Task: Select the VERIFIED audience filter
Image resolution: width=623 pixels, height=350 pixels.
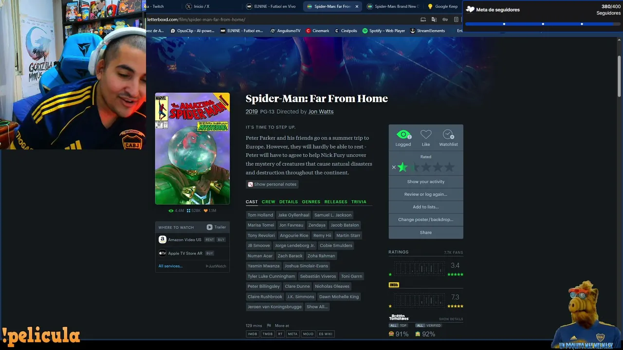Action: click(x=433, y=326)
